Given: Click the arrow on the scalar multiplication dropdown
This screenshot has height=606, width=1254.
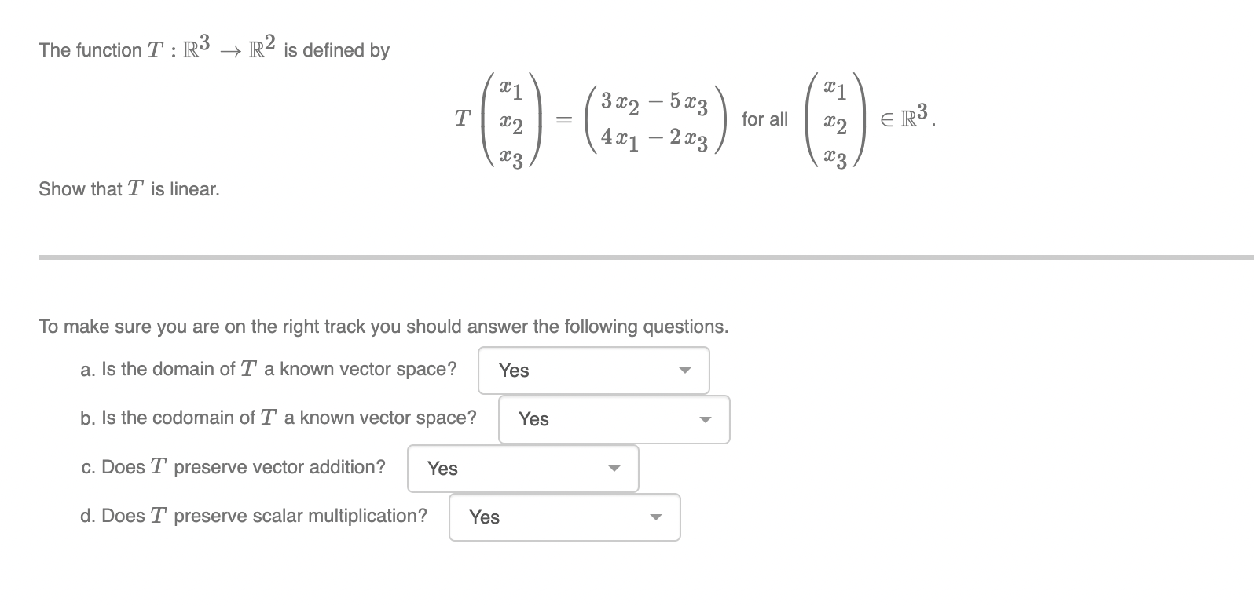Looking at the screenshot, I should tap(655, 517).
